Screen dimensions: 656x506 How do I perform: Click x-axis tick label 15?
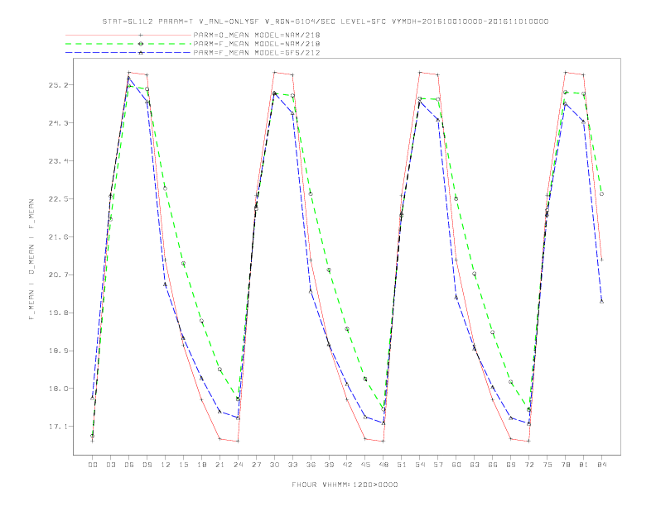184,465
